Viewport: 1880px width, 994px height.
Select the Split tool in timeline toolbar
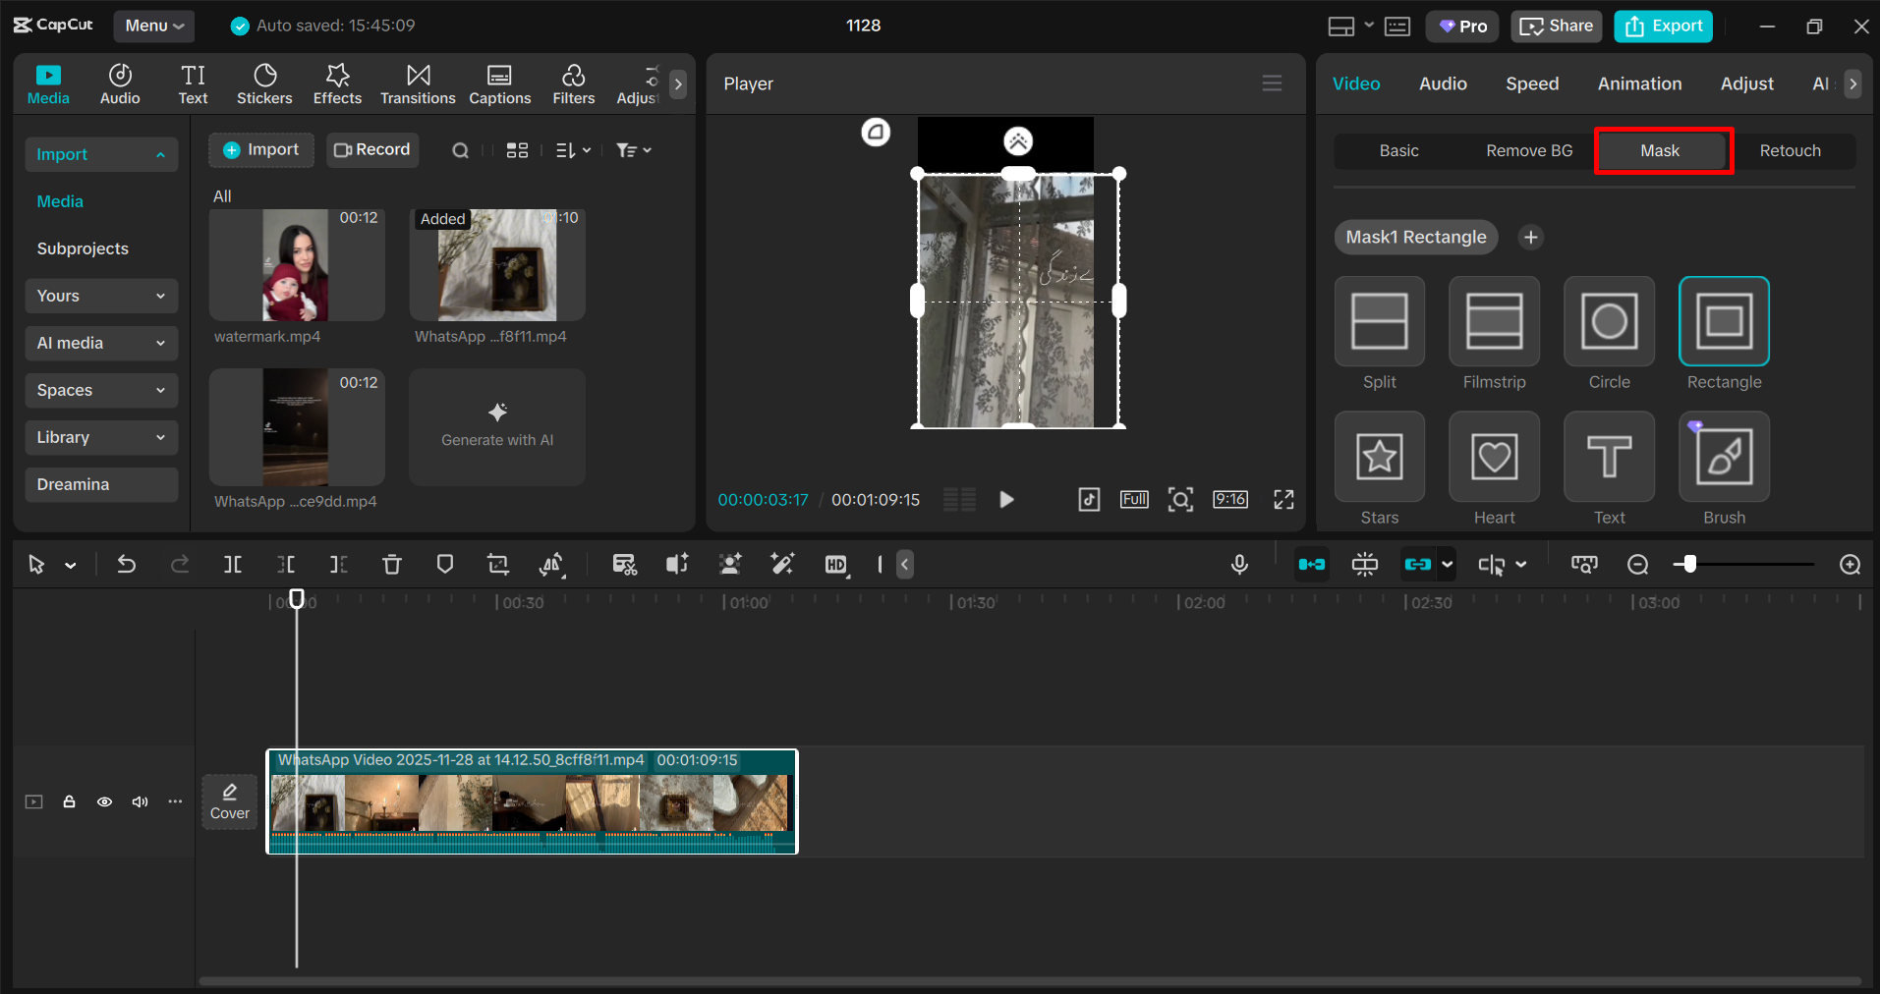coord(233,564)
